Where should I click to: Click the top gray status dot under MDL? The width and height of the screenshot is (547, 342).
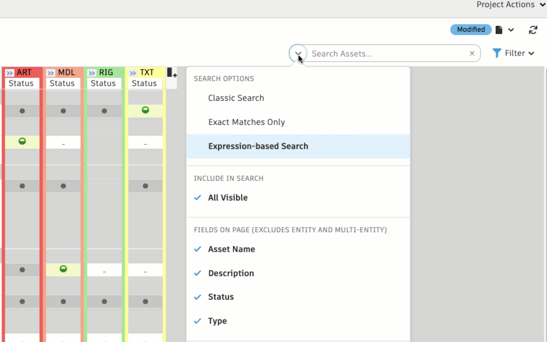[x=63, y=111]
